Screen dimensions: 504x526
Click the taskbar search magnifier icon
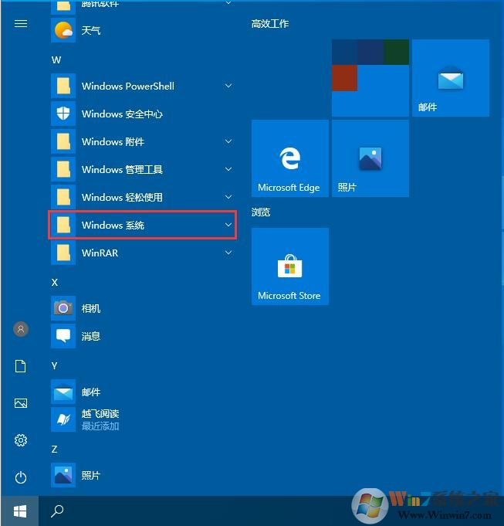coord(57,511)
